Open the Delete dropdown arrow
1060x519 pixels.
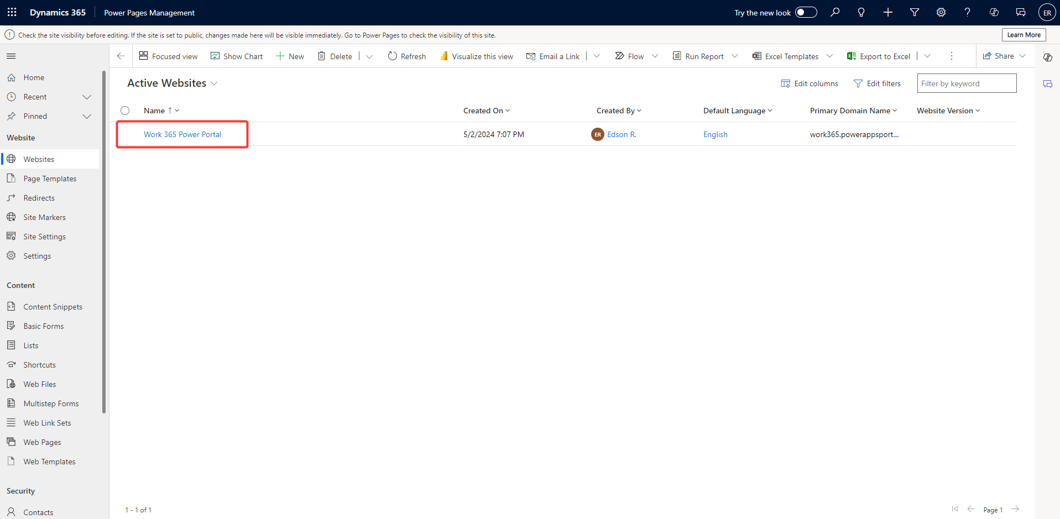[369, 56]
